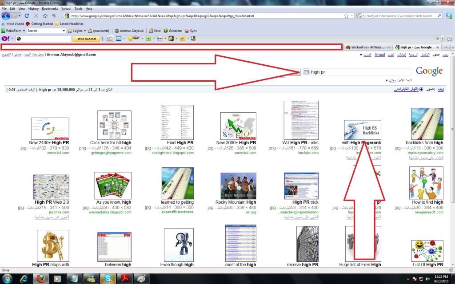The width and height of the screenshot is (455, 284).
Task: Click the Ammar Alayoub RoboForm identity button
Action: click(129, 31)
